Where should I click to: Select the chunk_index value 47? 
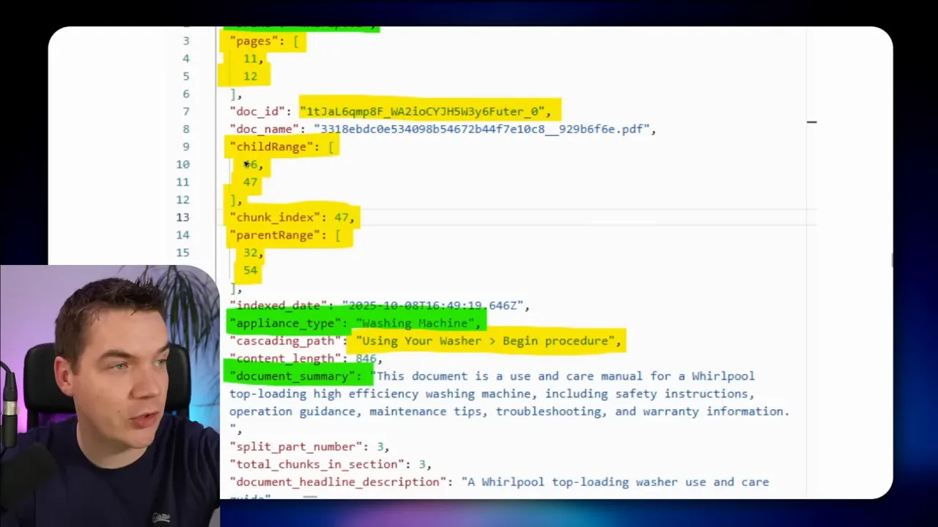click(342, 217)
